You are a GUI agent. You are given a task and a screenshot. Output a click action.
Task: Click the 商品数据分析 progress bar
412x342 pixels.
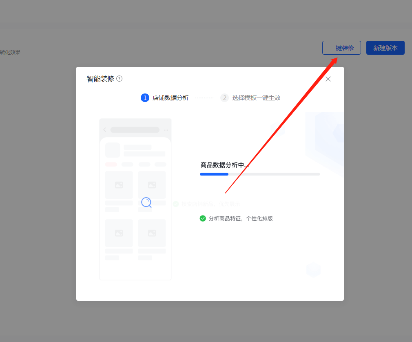point(260,174)
